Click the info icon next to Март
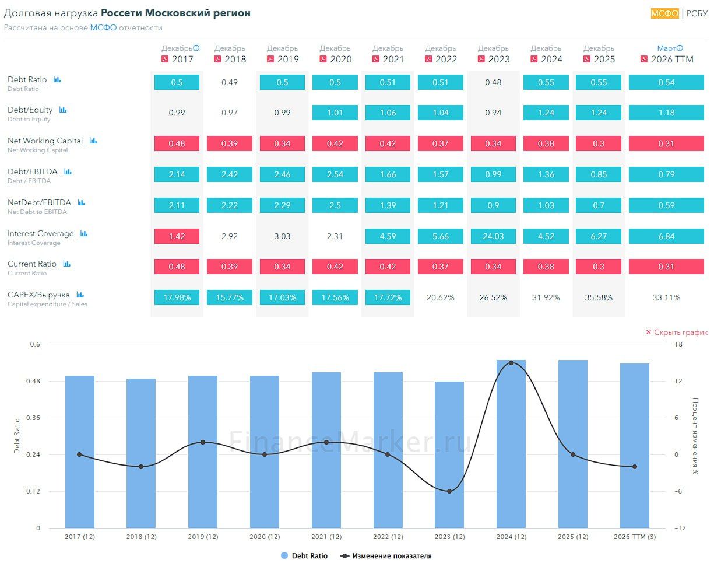 (x=680, y=48)
